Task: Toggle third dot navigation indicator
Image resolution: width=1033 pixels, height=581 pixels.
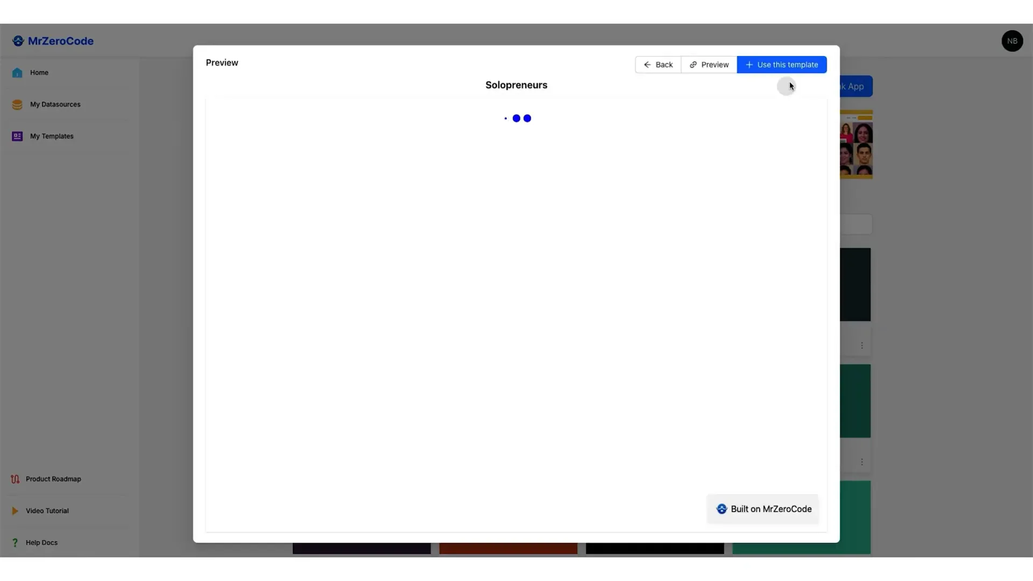Action: 527,118
